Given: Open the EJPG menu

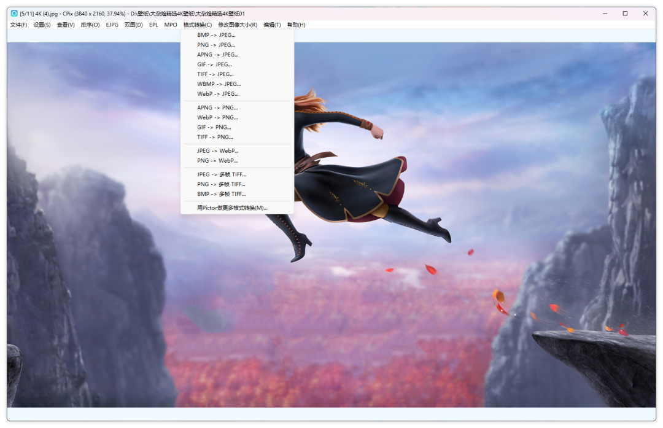Looking at the screenshot, I should 112,25.
